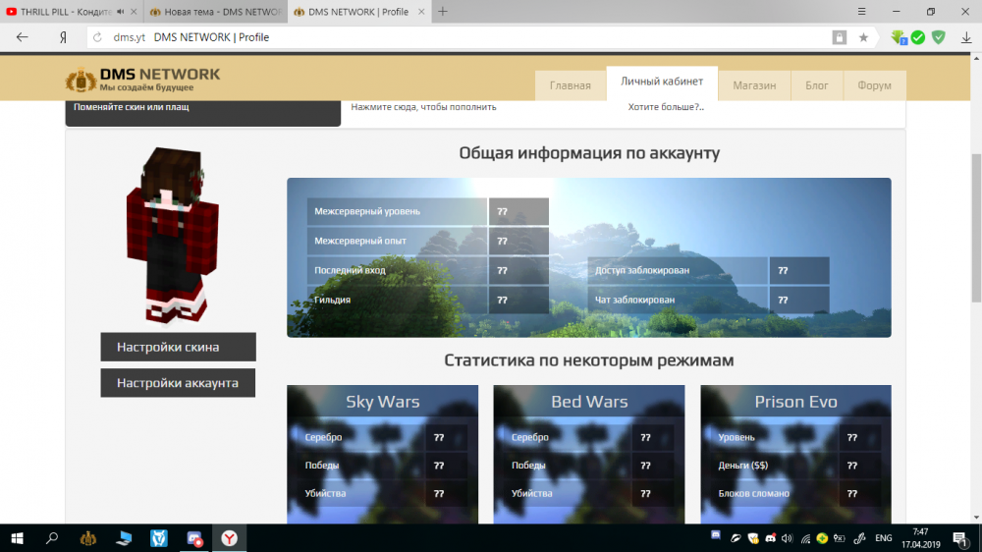Mute the THRILL PILL tab audio

tap(120, 12)
